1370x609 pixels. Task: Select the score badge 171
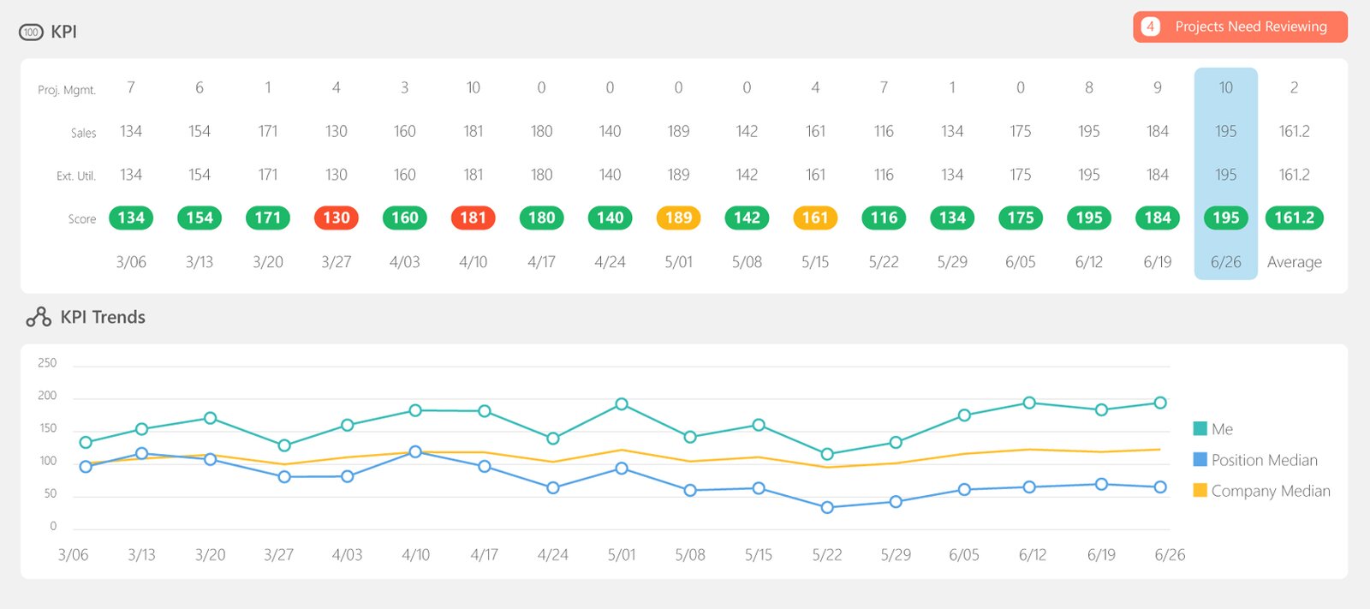pyautogui.click(x=268, y=218)
